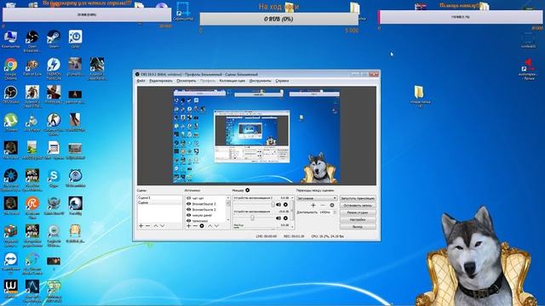Open Counter-Strike desktop shortcut
545x306 pixels.
point(54,124)
